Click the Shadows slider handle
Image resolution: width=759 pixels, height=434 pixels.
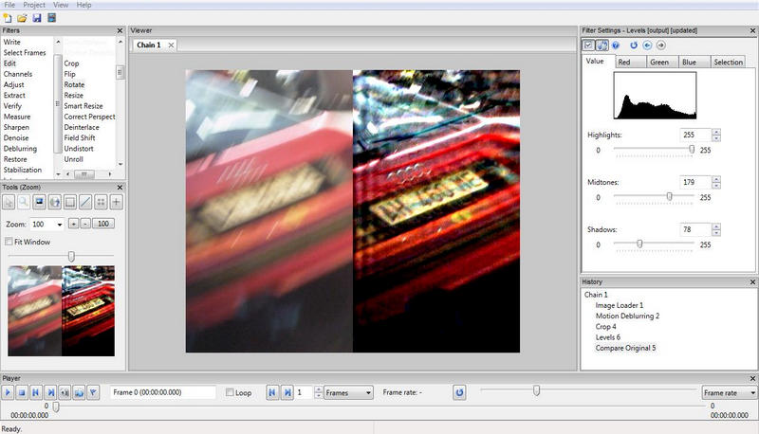tap(639, 244)
